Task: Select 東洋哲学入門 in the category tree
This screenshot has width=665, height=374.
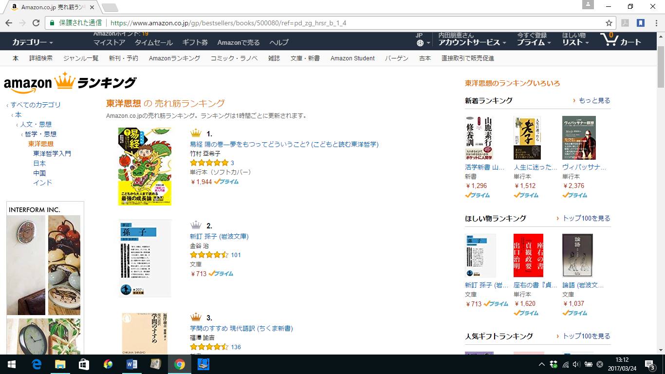Action: (x=52, y=153)
